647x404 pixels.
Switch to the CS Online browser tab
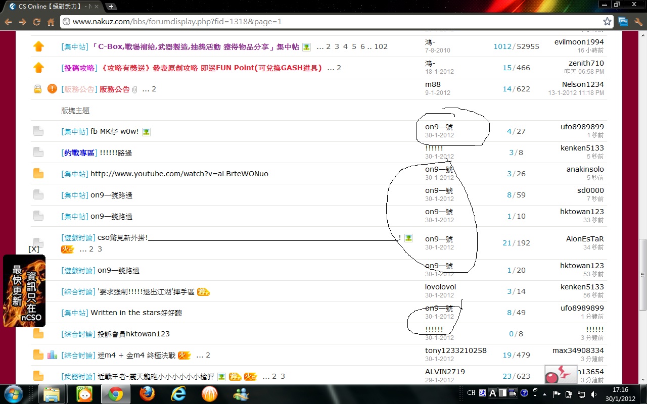click(51, 7)
